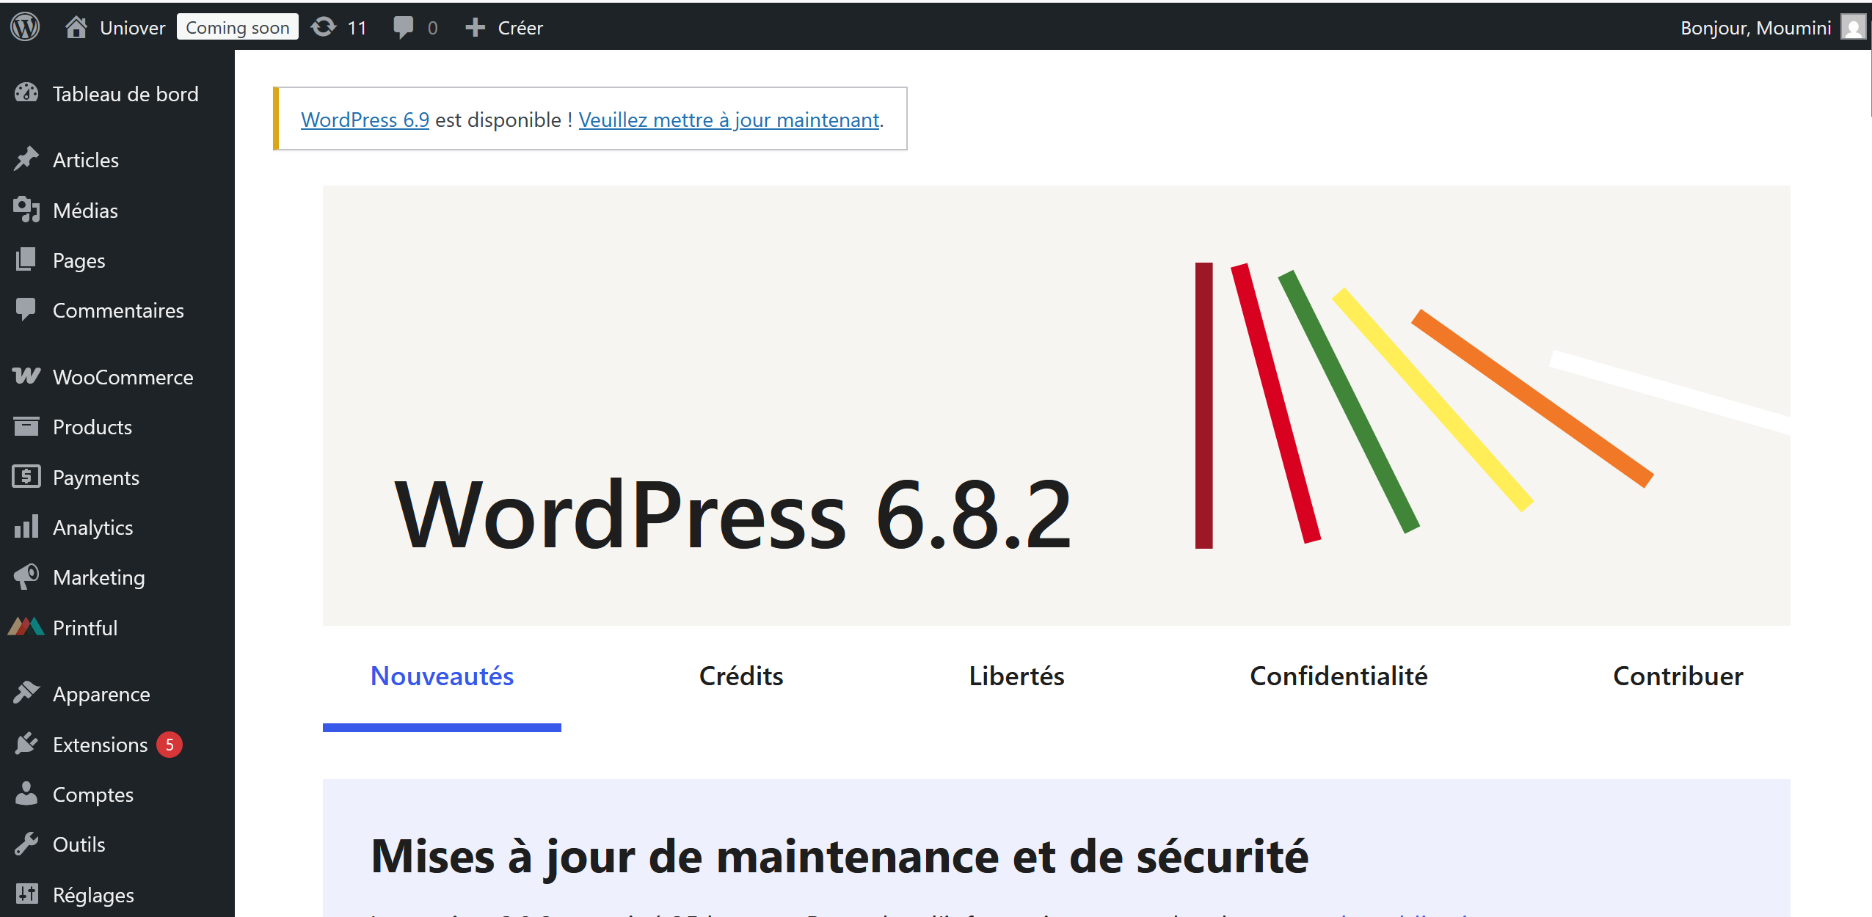Open the WooCommerce sidebar icon
The image size is (1872, 917).
26,376
